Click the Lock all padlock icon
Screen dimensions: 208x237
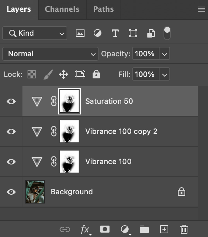coord(96,74)
